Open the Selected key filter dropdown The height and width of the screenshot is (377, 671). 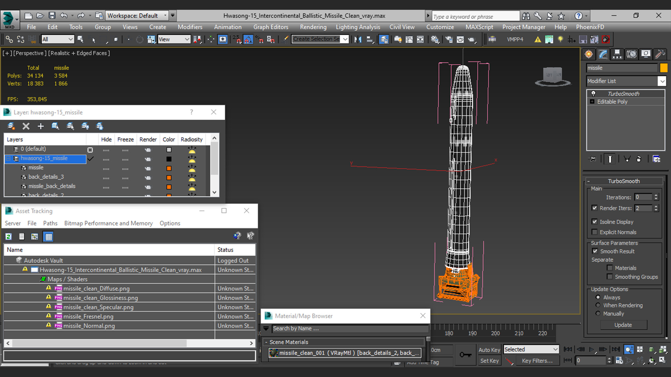pyautogui.click(x=531, y=349)
